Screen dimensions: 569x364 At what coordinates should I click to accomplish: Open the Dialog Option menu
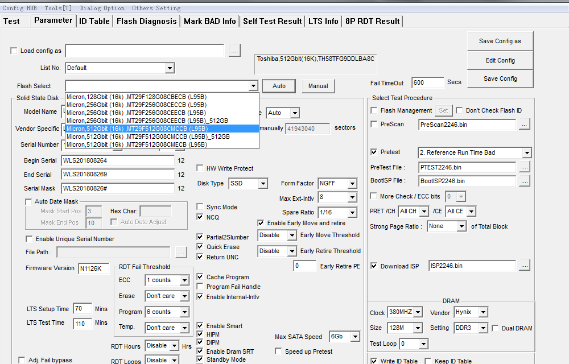click(102, 8)
